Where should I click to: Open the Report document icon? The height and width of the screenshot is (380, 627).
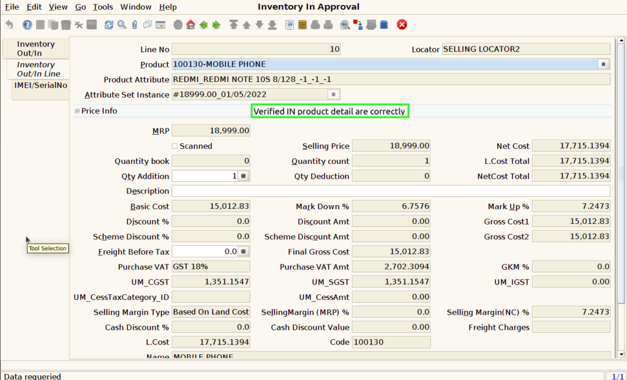(290, 24)
